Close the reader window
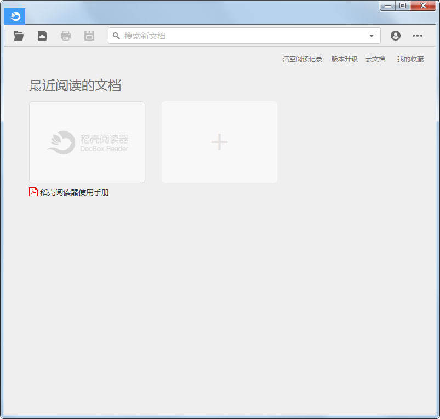Image resolution: width=440 pixels, height=419 pixels. pyautogui.click(x=423, y=5)
